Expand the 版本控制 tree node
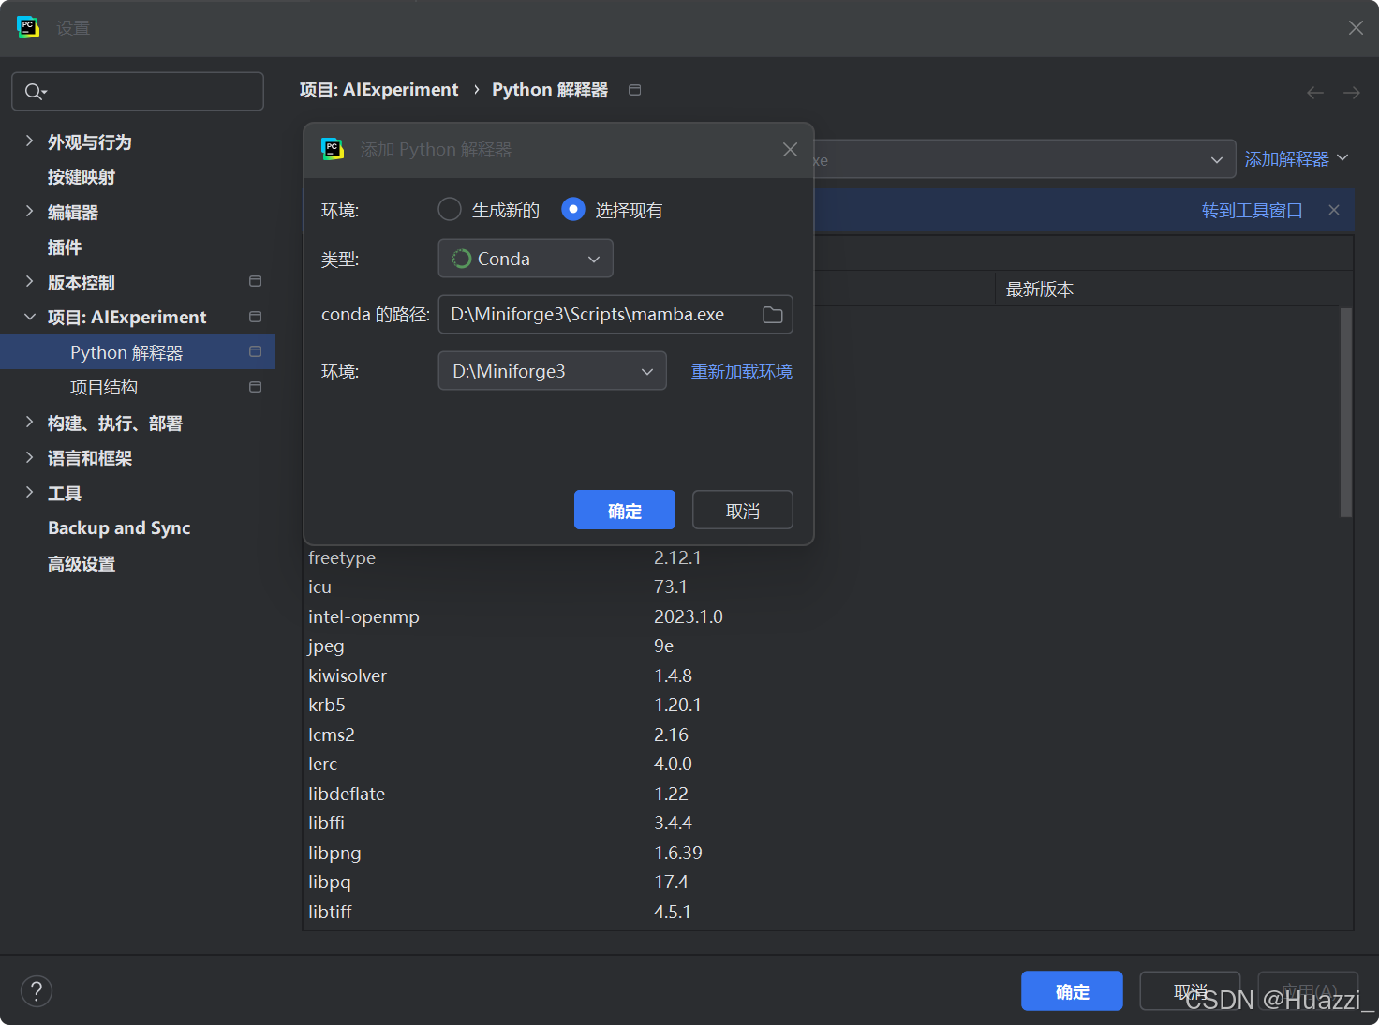 pos(29,282)
